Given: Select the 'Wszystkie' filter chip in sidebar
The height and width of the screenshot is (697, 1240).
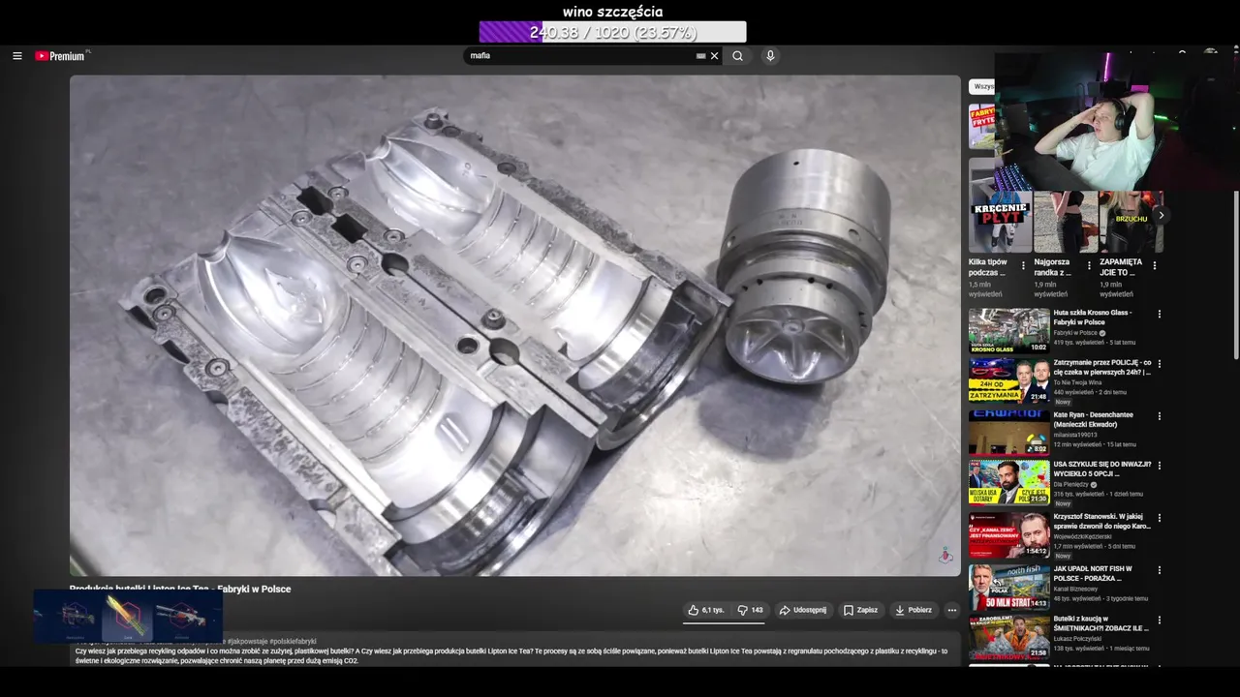Looking at the screenshot, I should 981,87.
